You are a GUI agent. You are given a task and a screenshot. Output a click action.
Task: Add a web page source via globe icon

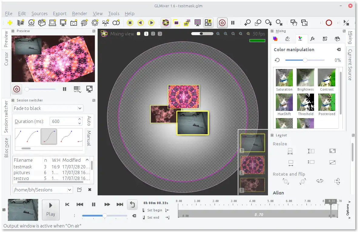tap(84, 23)
